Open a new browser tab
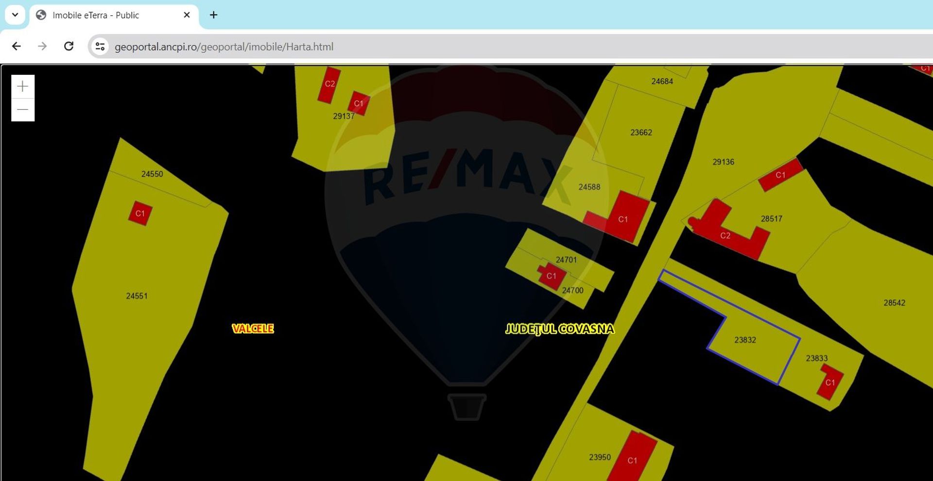 (x=213, y=15)
